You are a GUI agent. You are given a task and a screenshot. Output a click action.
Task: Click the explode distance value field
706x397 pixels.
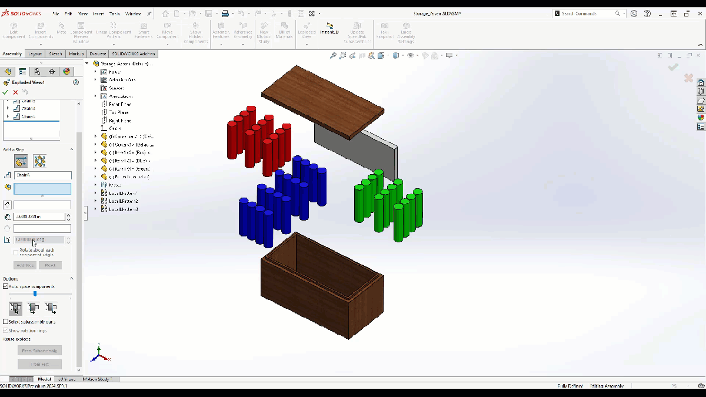(39, 216)
